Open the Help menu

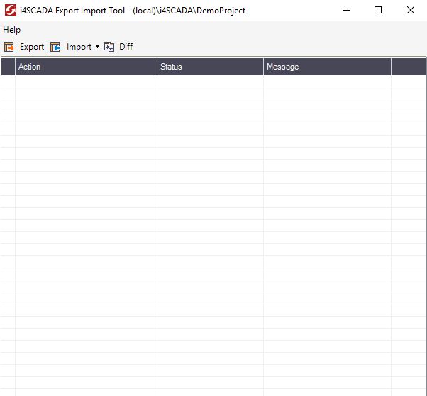pyautogui.click(x=12, y=30)
